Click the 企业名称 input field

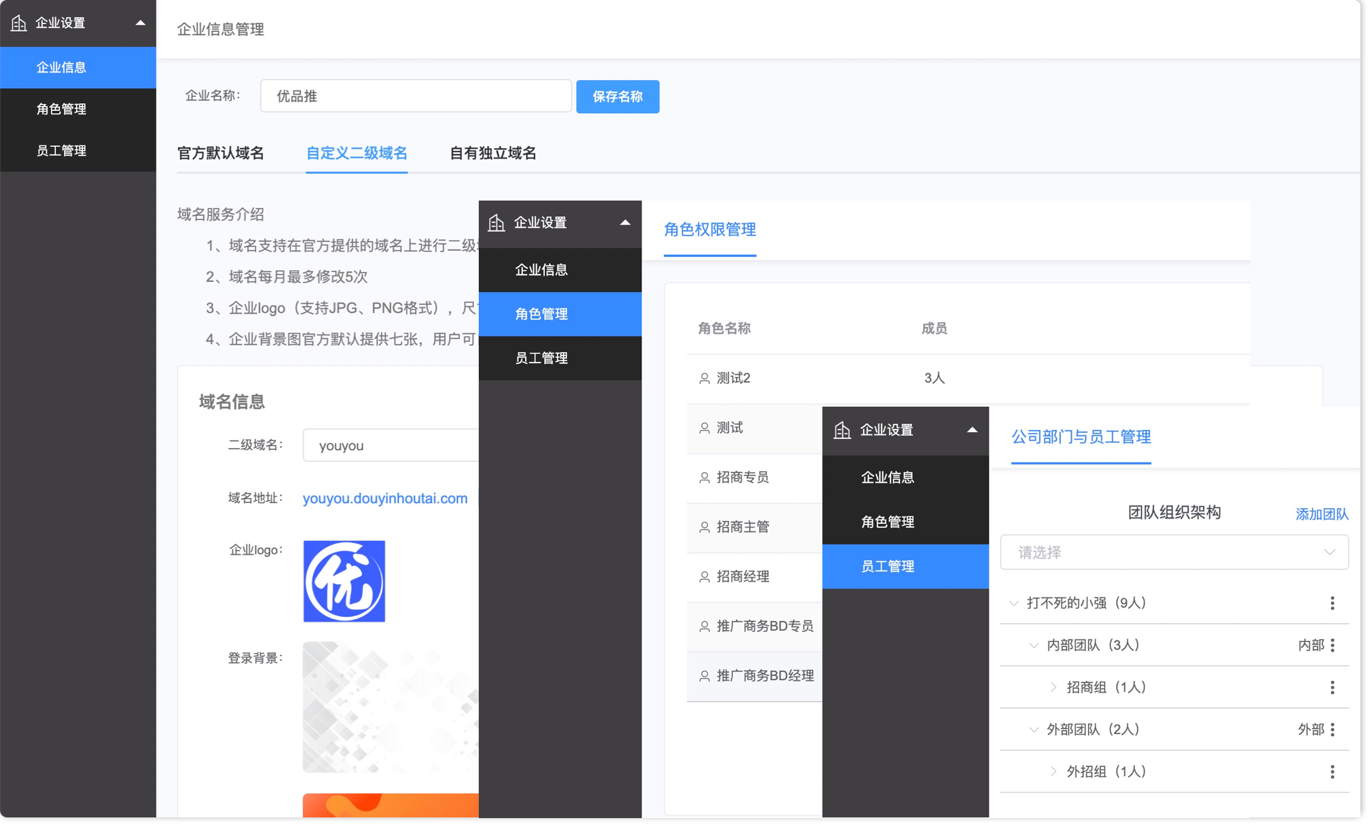click(415, 96)
